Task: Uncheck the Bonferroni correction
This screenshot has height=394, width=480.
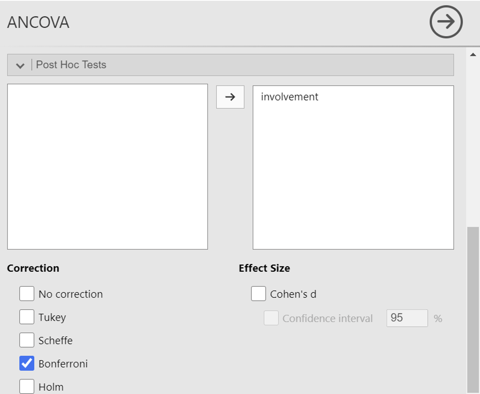Action: tap(27, 364)
